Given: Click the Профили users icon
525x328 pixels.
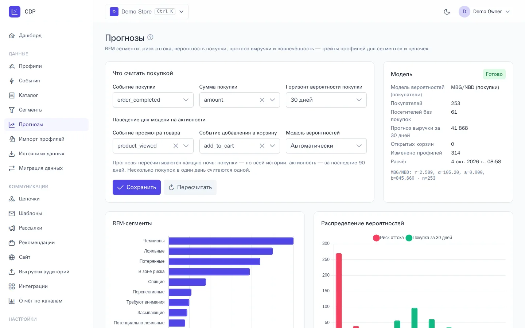Looking at the screenshot, I should (x=12, y=66).
